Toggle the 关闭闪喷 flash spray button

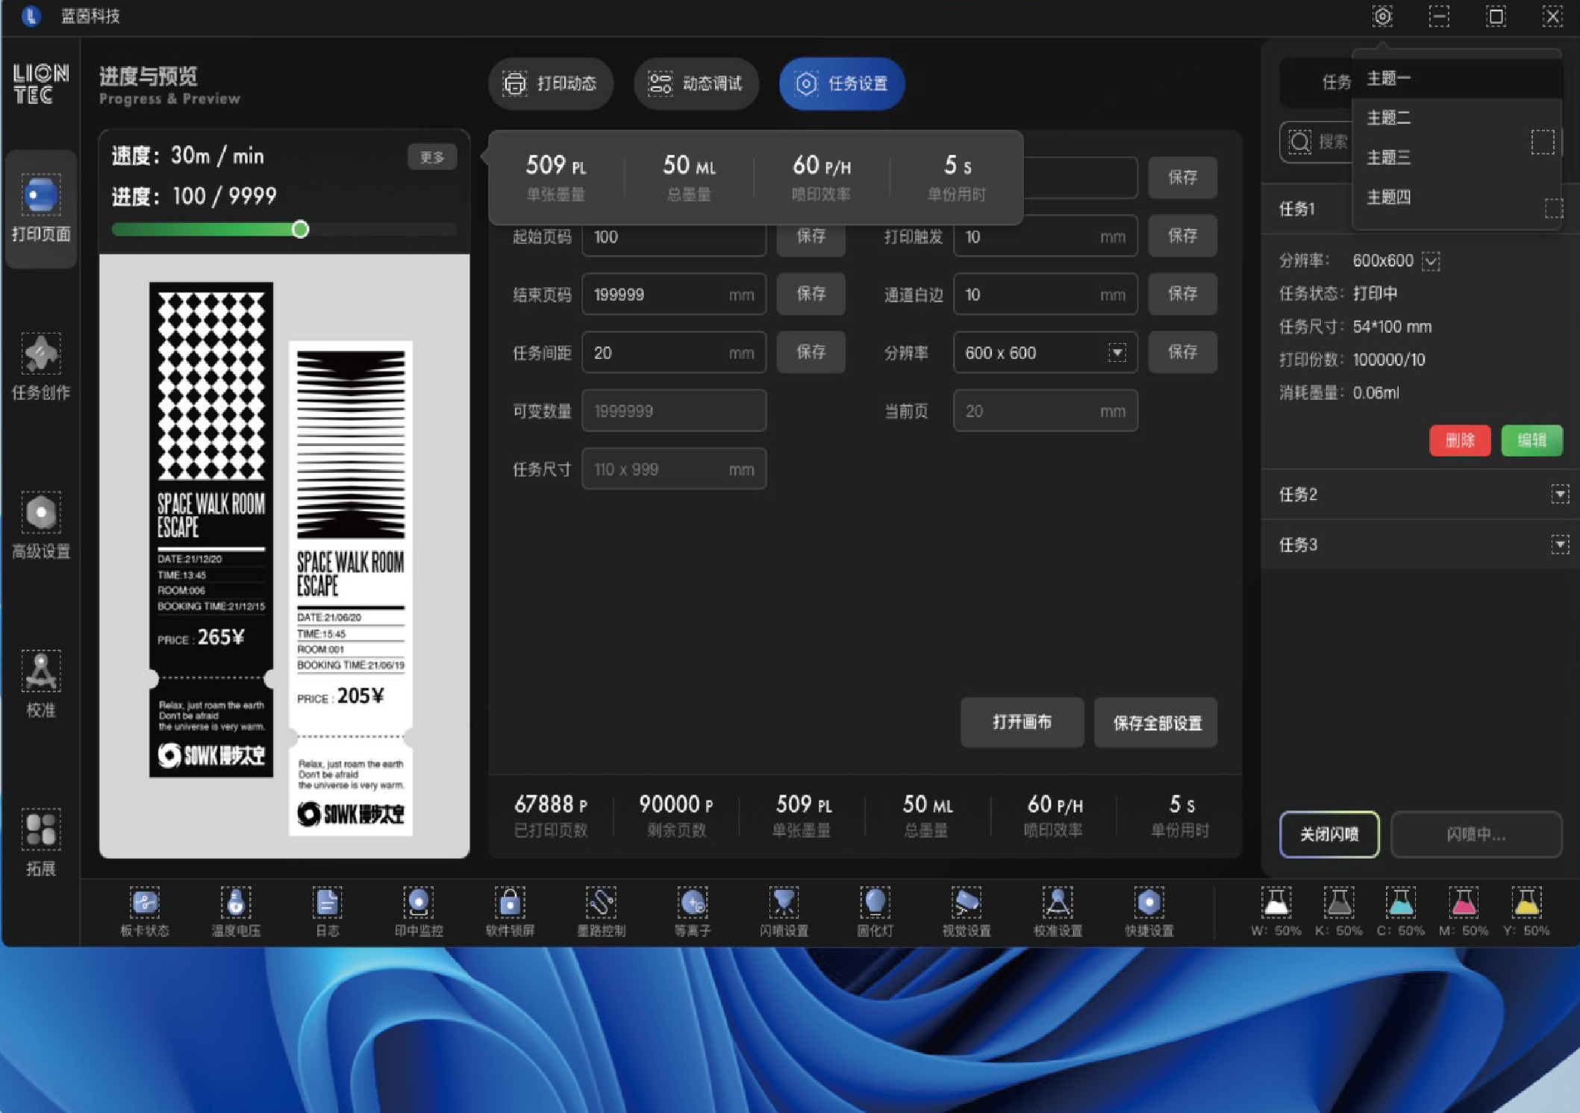[x=1328, y=834]
